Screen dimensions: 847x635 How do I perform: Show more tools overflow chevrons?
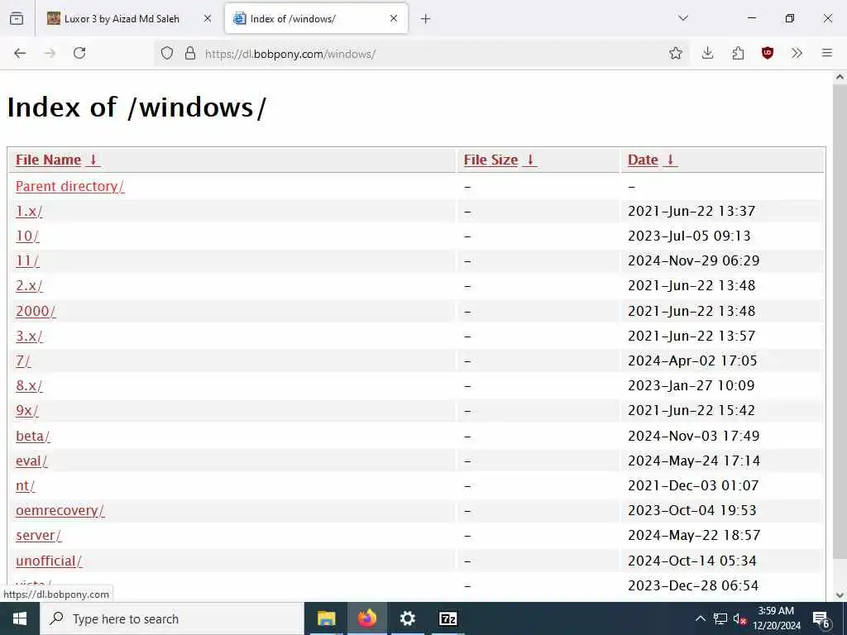click(x=797, y=53)
